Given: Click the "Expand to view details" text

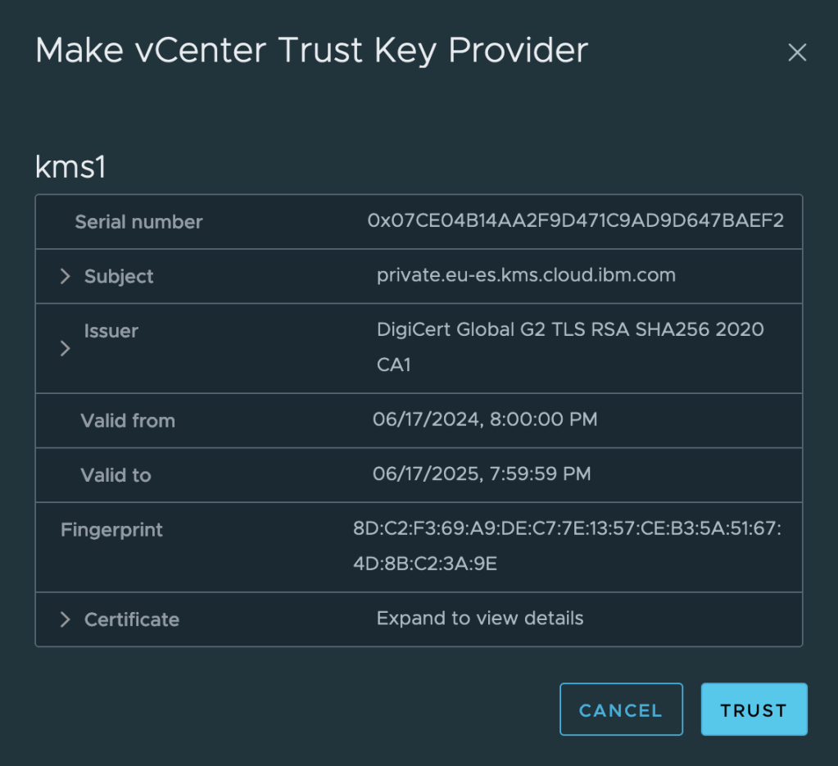Looking at the screenshot, I should (x=480, y=619).
